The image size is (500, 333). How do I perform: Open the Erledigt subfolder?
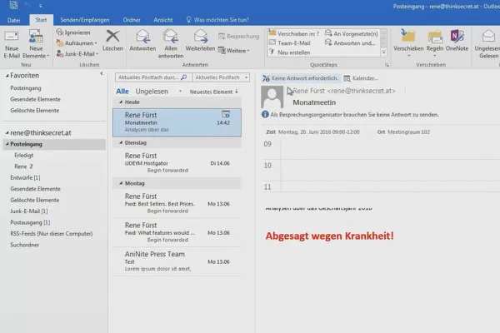tap(24, 155)
